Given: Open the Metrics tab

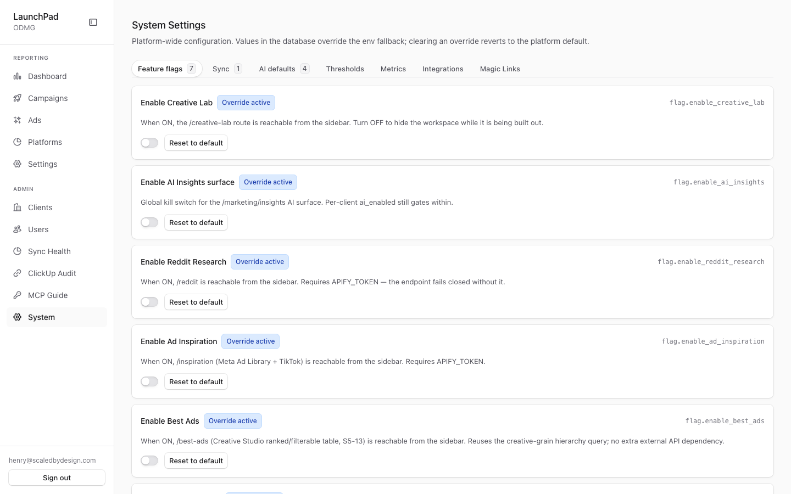Looking at the screenshot, I should (x=393, y=69).
